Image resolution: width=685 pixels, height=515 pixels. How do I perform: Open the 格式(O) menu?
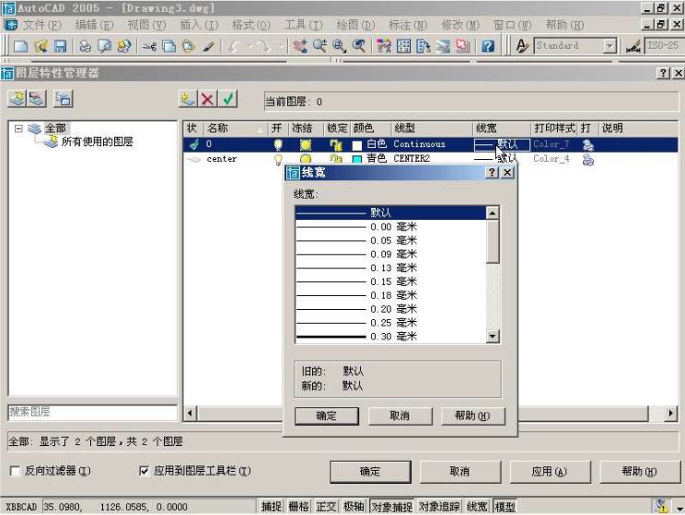(251, 25)
